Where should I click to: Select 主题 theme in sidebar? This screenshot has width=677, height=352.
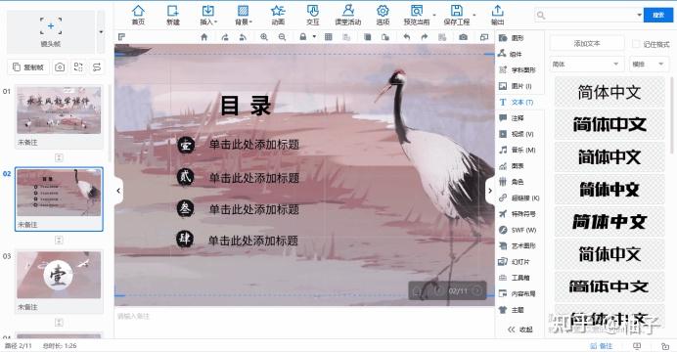pos(512,309)
